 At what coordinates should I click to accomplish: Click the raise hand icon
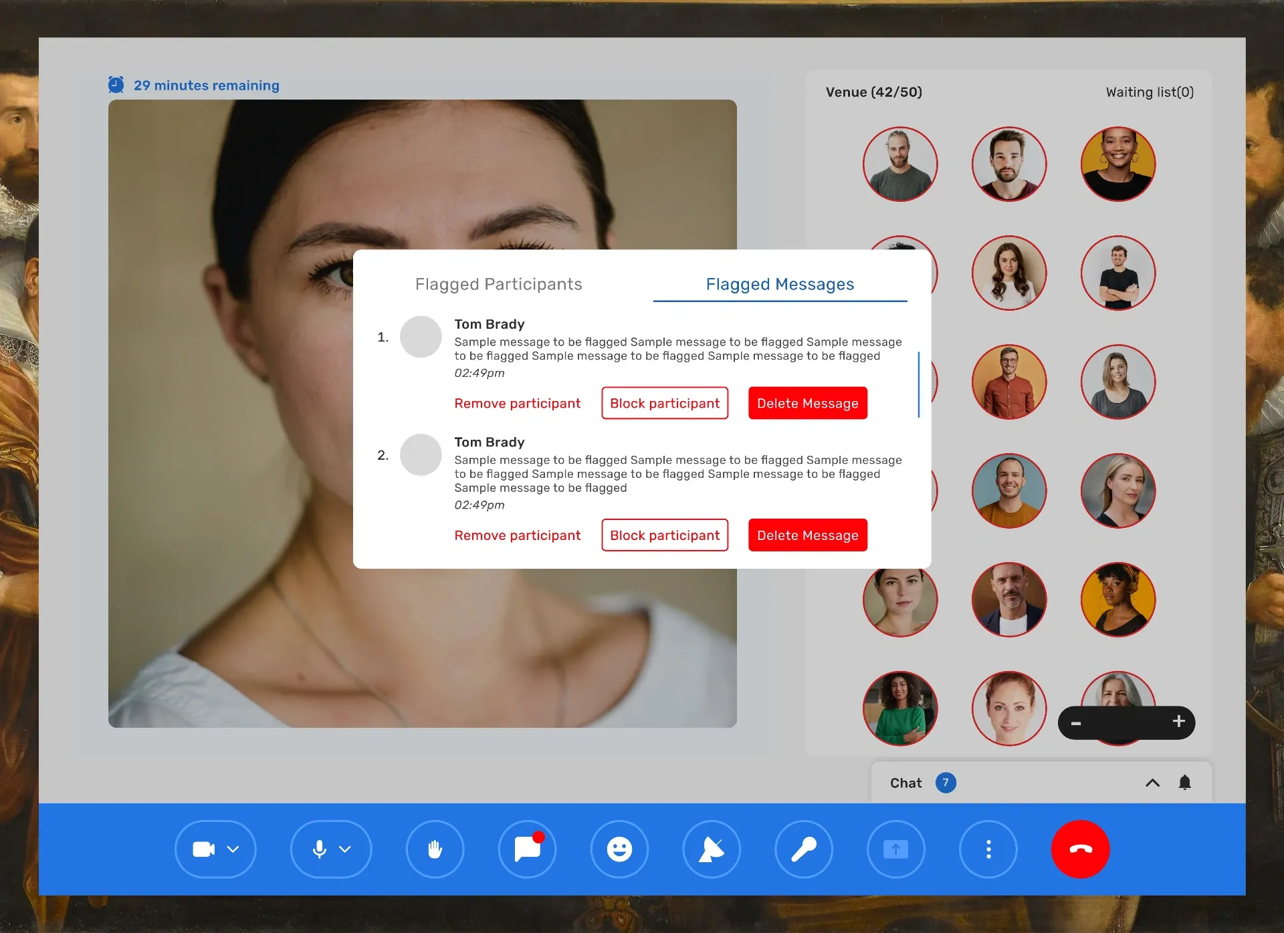pos(435,849)
